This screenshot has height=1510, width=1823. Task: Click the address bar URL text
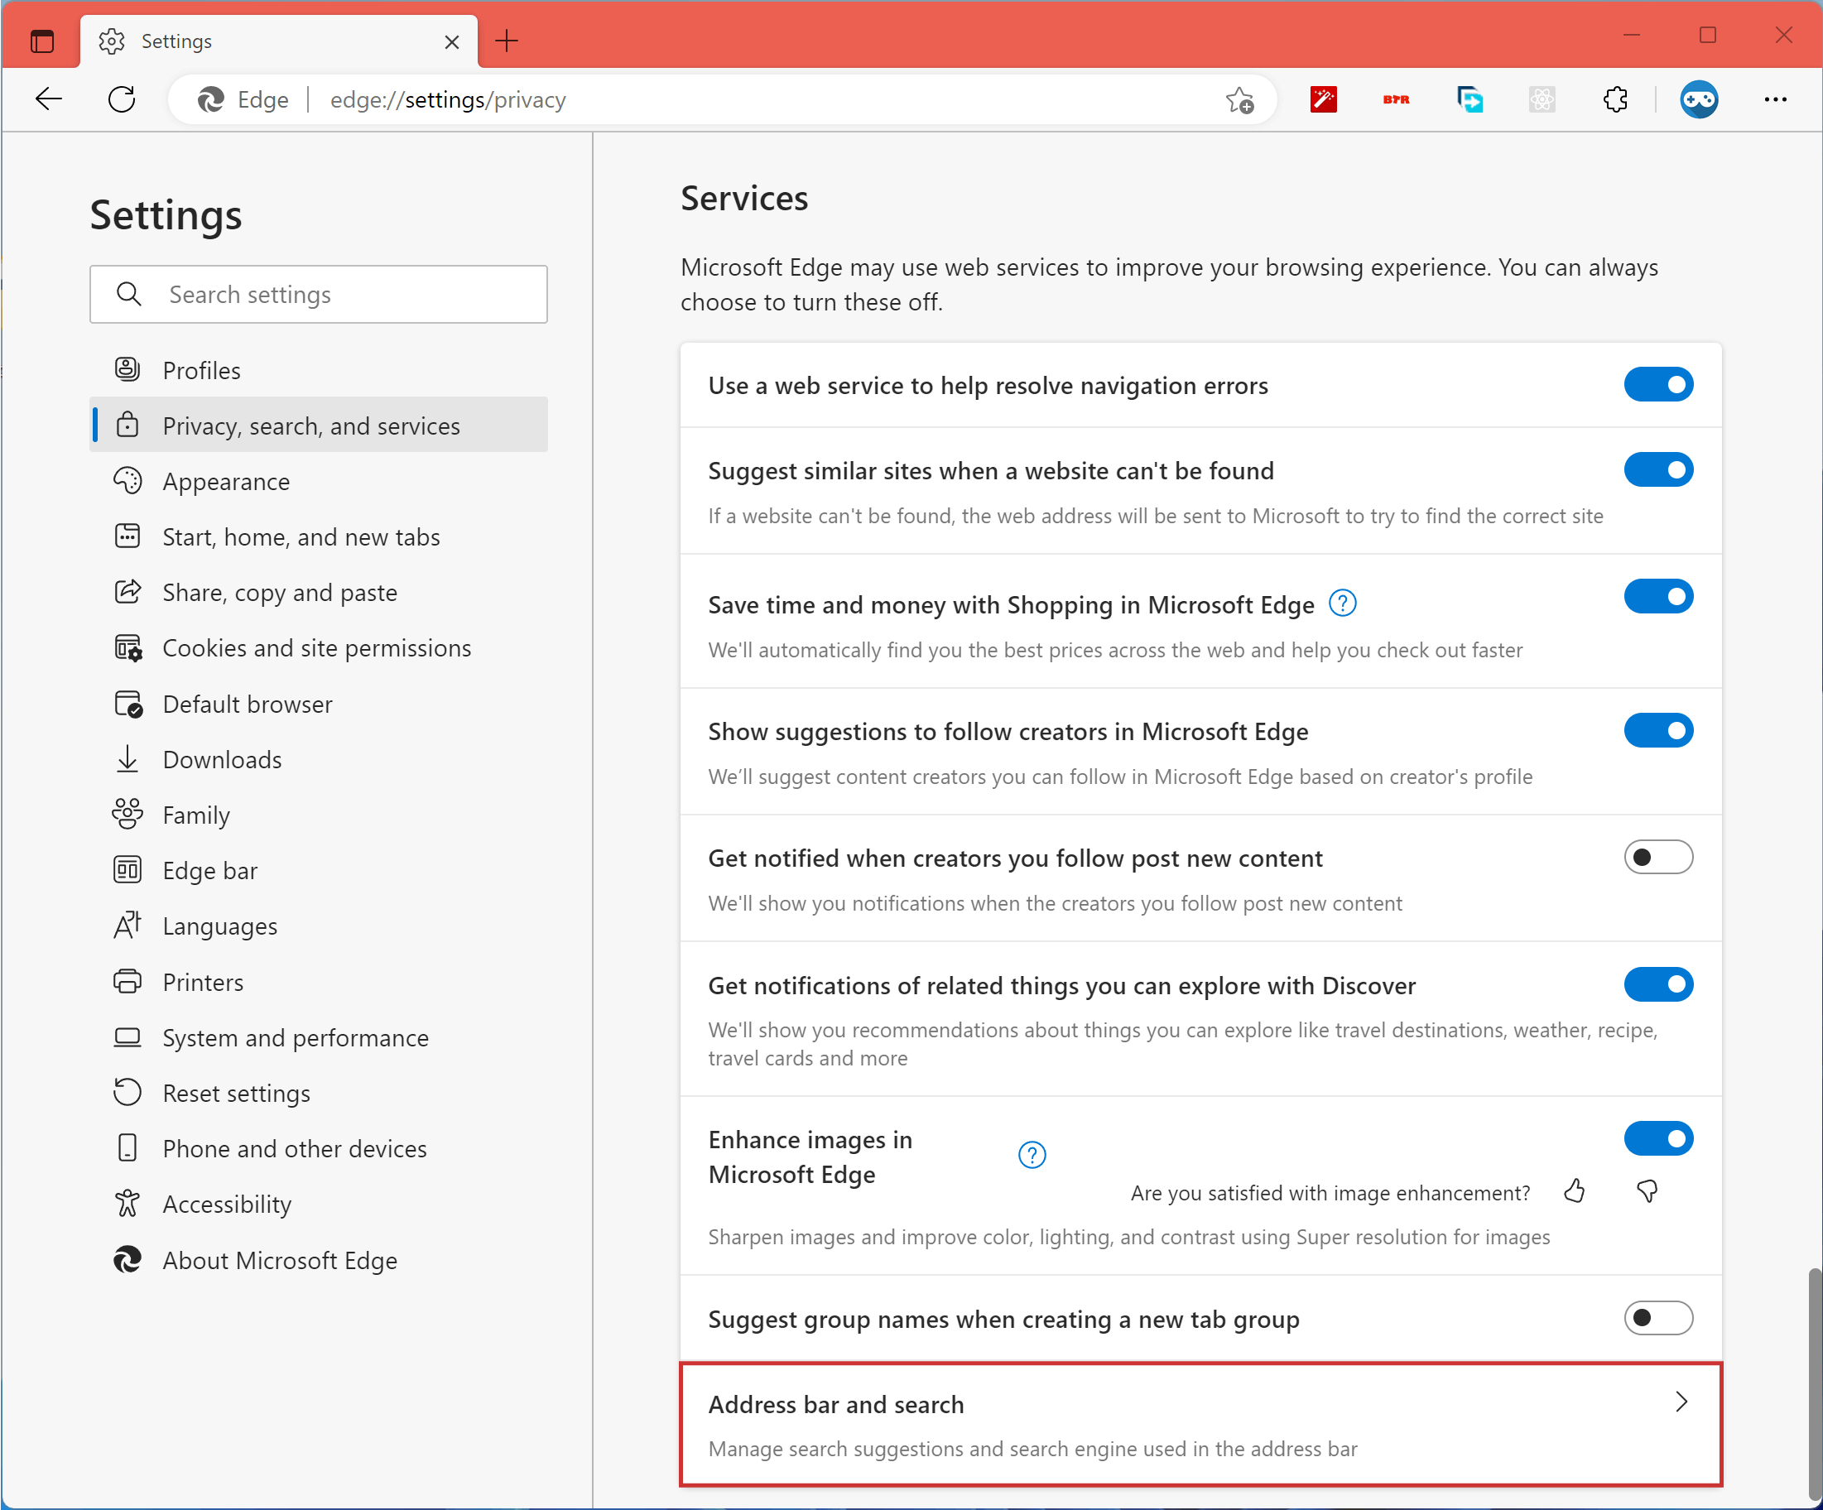(x=448, y=100)
